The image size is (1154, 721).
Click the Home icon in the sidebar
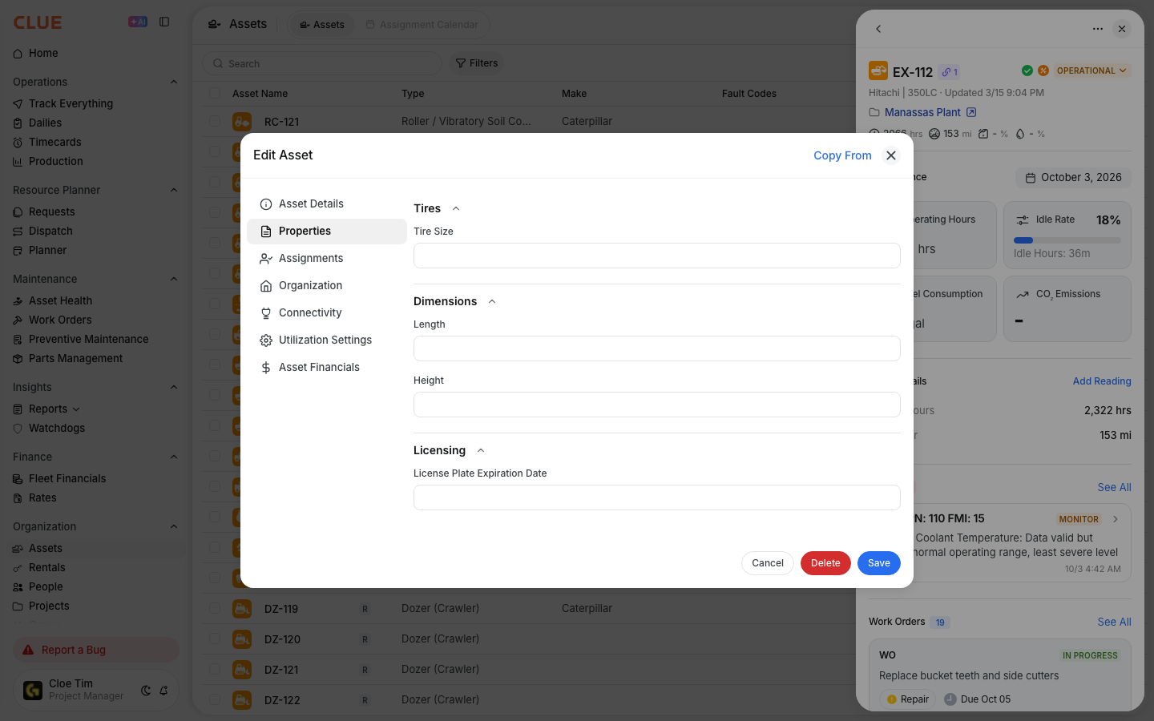(18, 54)
